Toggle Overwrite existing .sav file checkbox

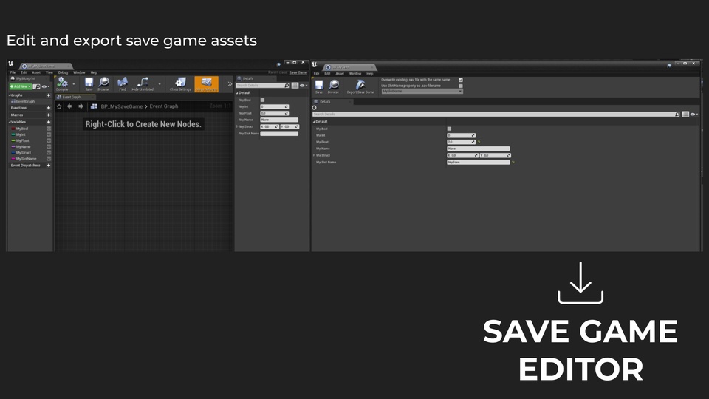(x=461, y=80)
